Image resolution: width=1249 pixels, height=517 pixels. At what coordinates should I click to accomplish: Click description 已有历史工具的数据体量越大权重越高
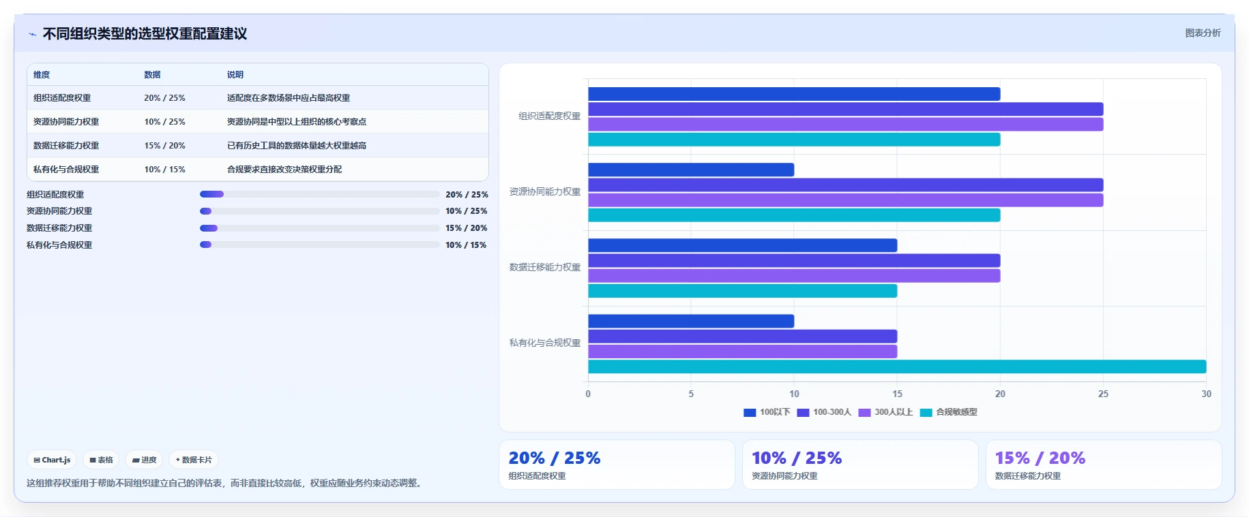[x=297, y=146]
